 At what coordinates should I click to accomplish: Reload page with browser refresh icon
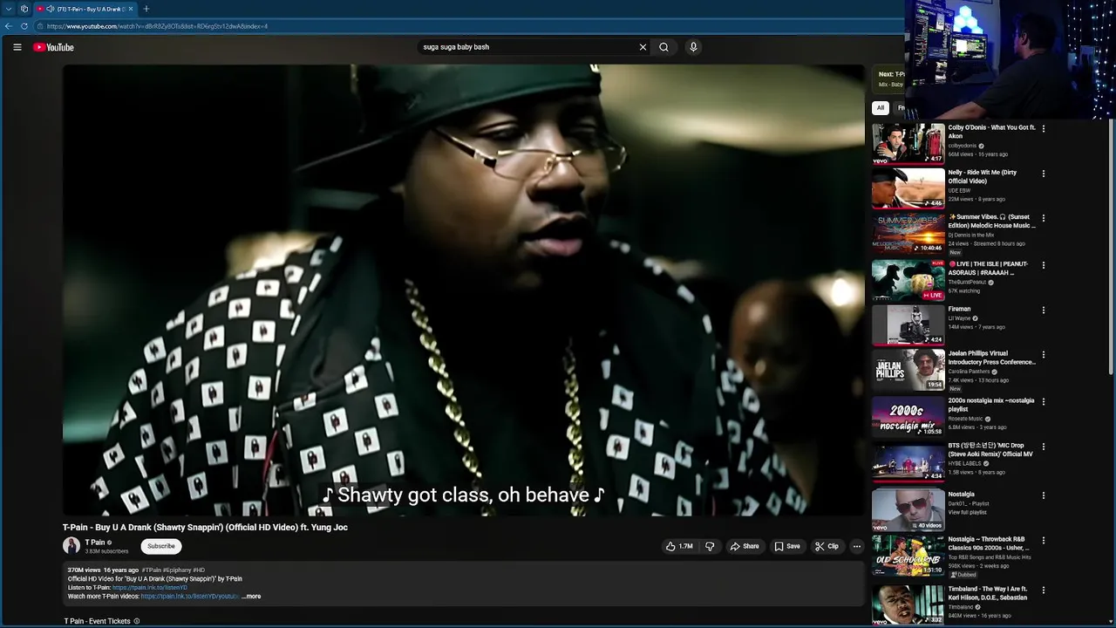point(24,26)
